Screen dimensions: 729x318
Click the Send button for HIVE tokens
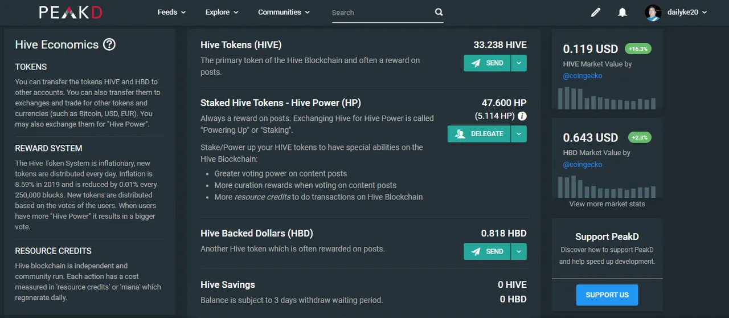(x=487, y=63)
